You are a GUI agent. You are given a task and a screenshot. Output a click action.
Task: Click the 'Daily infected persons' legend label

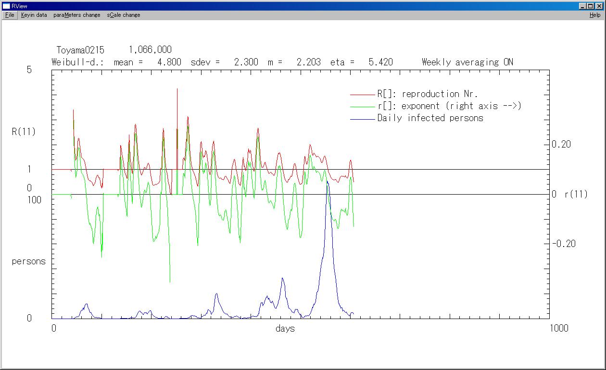(430, 118)
